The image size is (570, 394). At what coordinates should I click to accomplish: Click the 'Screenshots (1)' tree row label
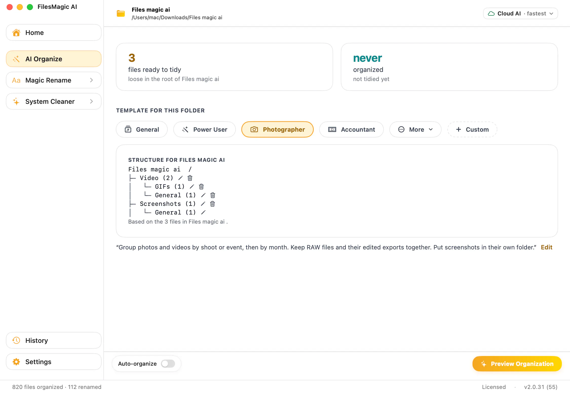pyautogui.click(x=168, y=204)
